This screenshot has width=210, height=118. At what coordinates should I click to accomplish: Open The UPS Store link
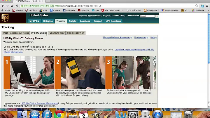[x=133, y=15]
